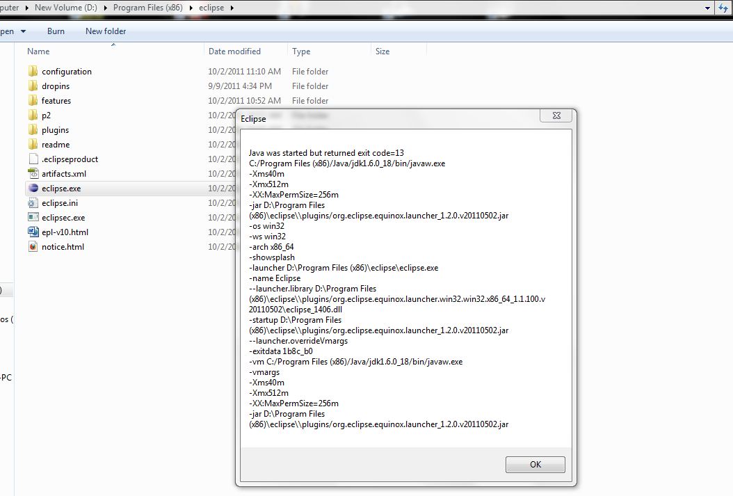Click the '-showsplash' line in the dialog
Screen dimensions: 733x496
point(272,257)
